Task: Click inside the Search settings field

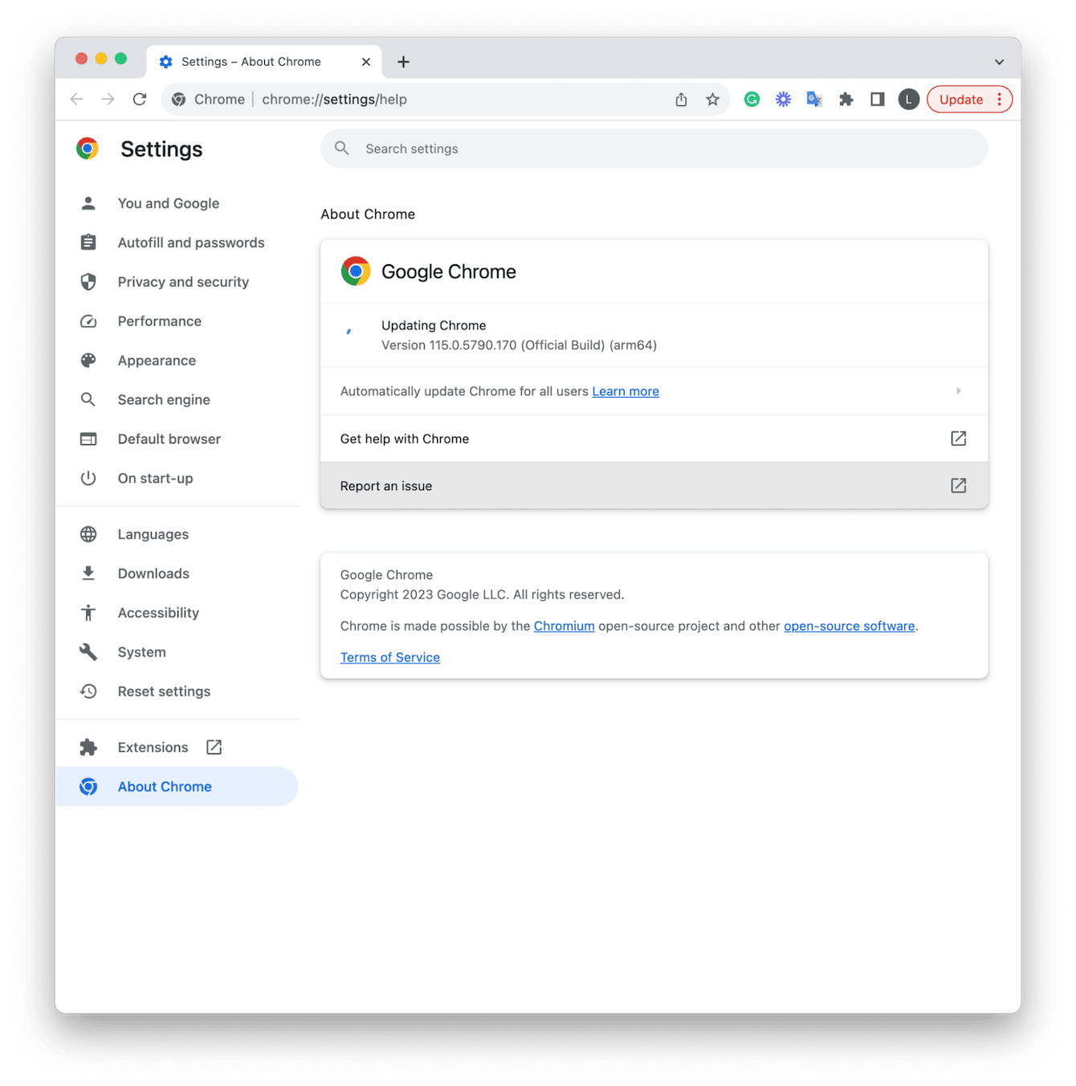Action: (562, 149)
